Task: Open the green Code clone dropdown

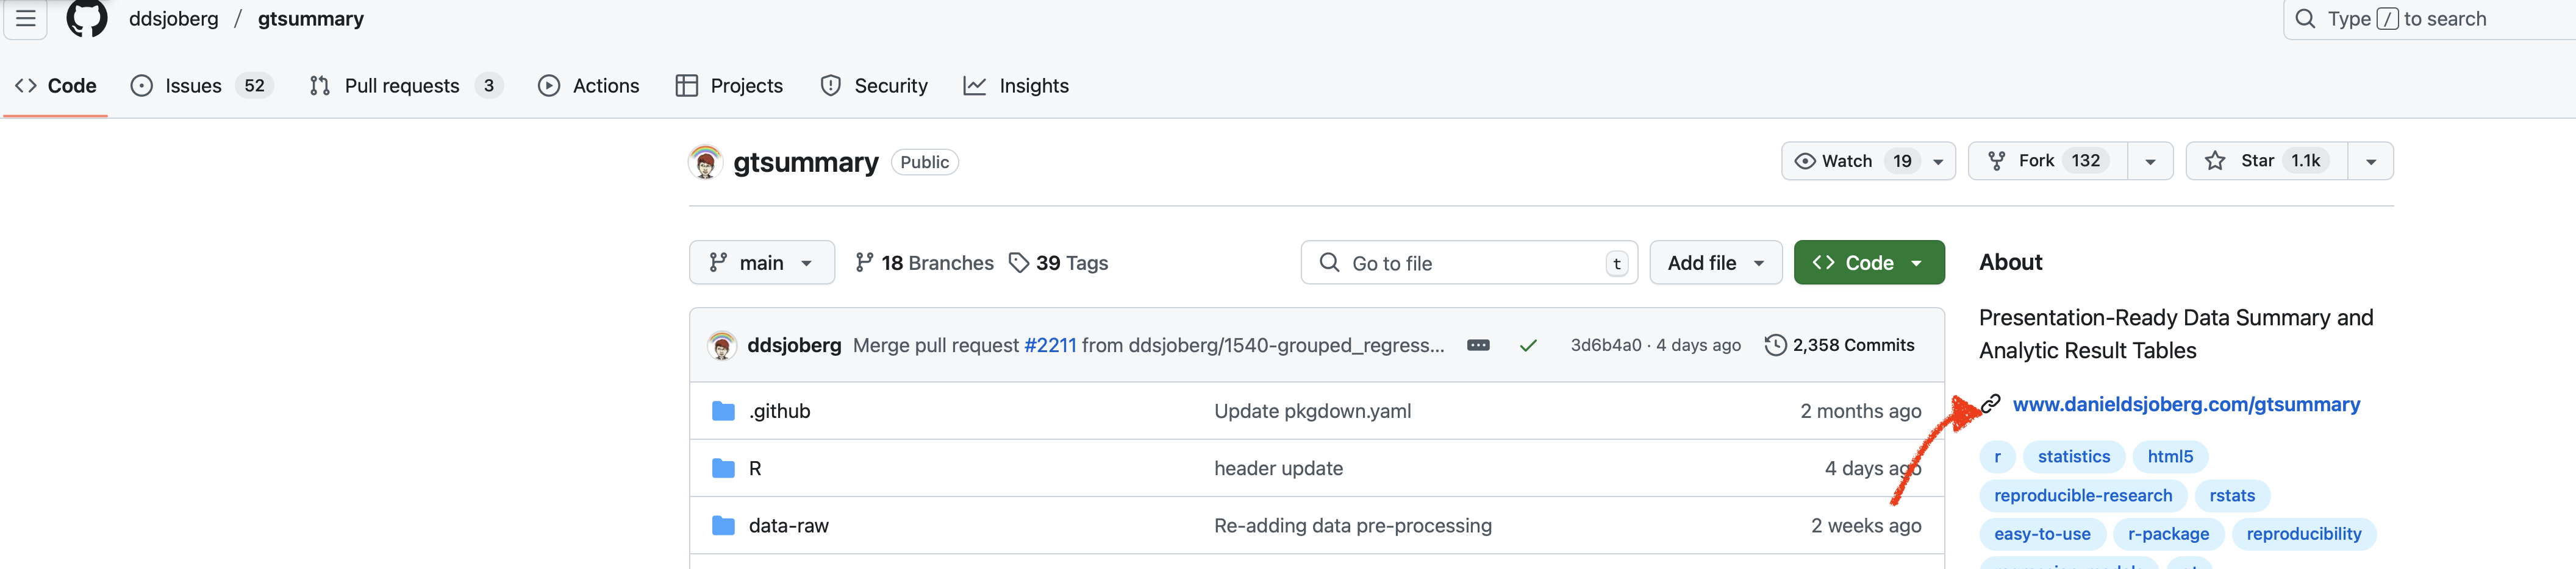Action: click(x=1868, y=263)
